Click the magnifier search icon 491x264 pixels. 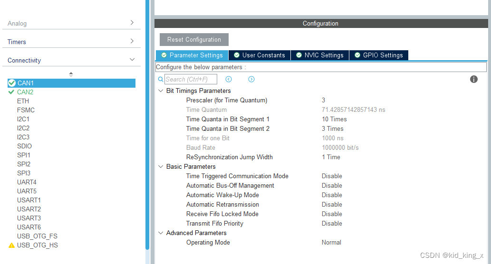[160, 79]
